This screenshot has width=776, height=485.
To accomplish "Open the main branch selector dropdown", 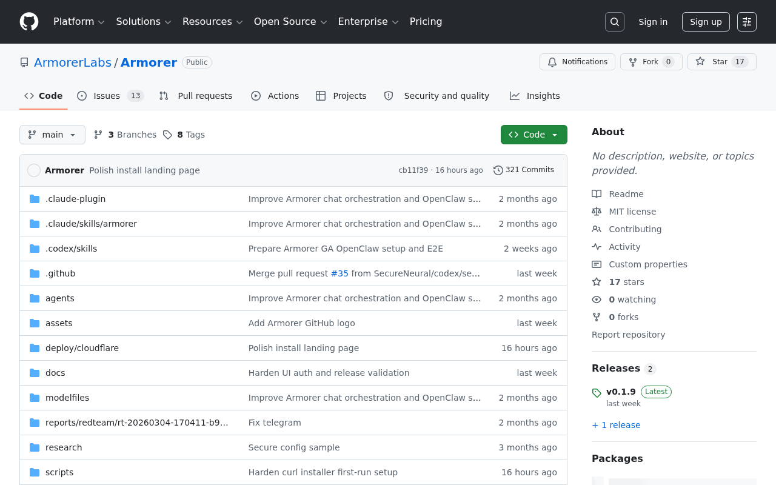I will pyautogui.click(x=52, y=135).
